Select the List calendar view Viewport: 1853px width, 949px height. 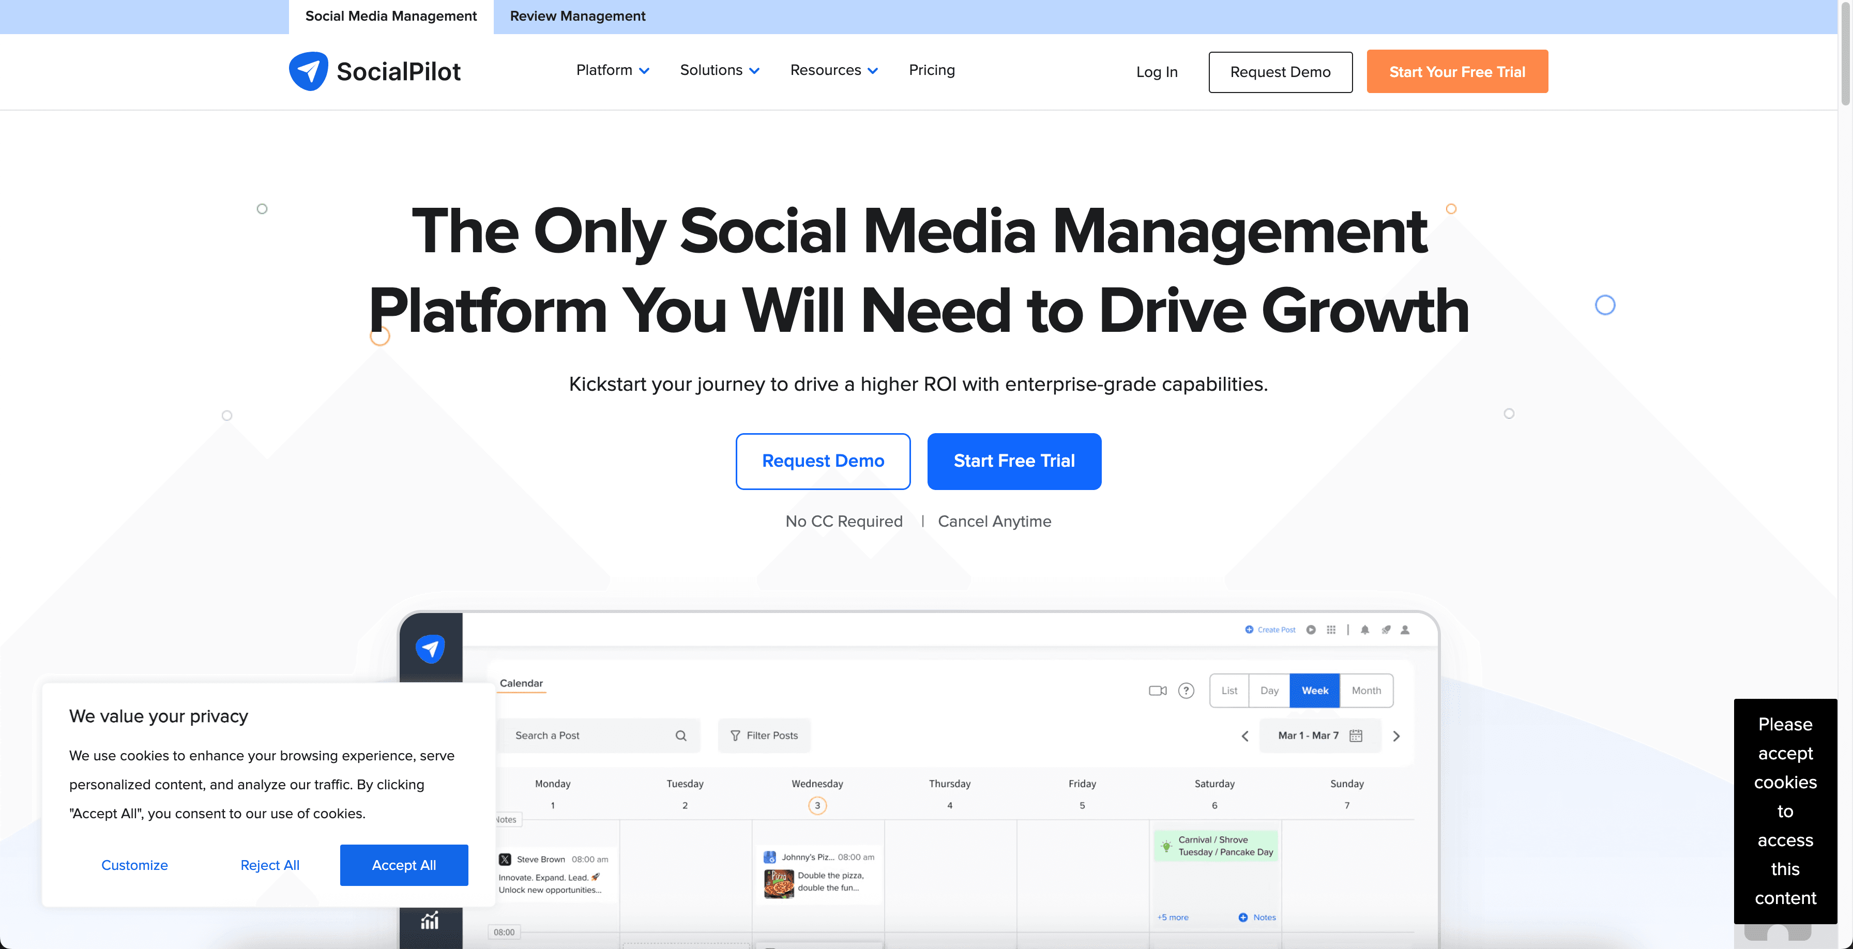tap(1229, 690)
